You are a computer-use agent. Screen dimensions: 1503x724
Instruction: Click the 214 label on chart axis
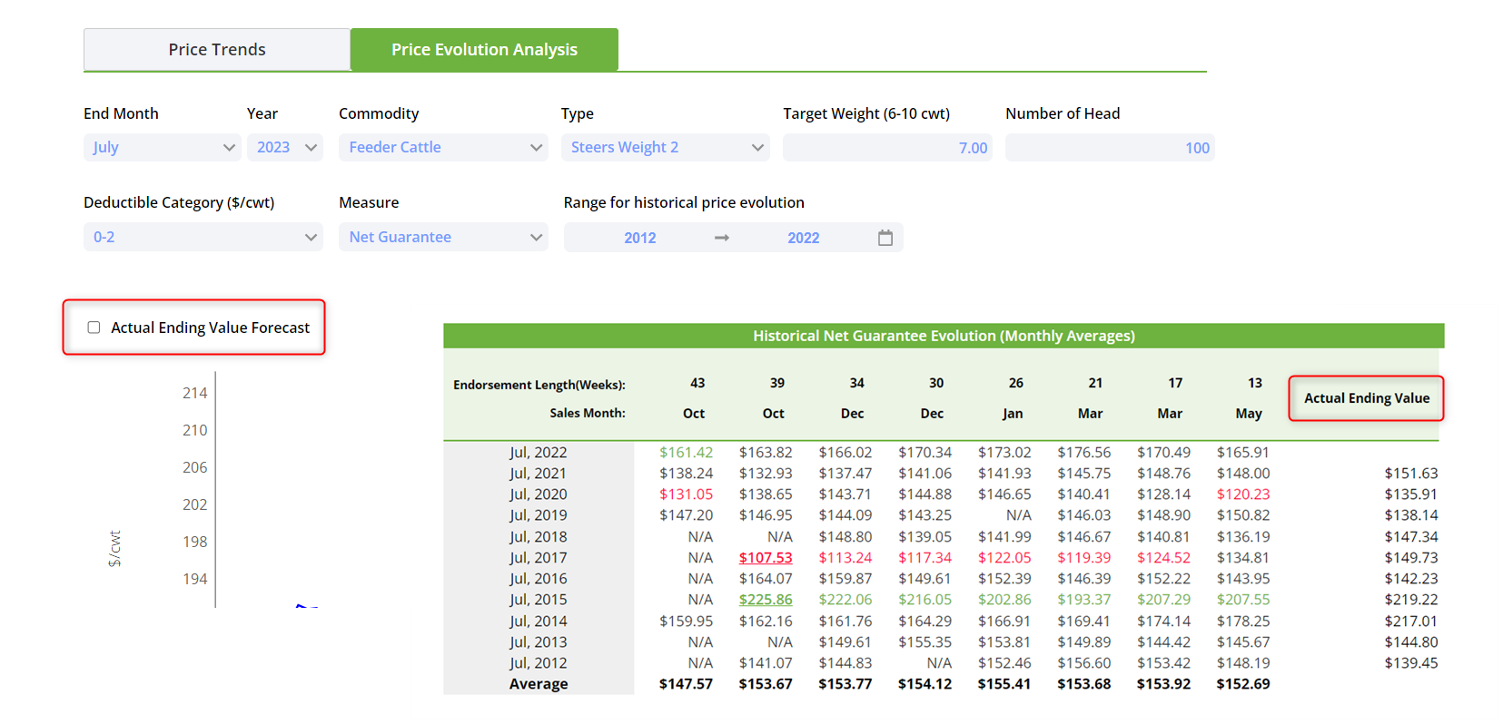point(194,393)
